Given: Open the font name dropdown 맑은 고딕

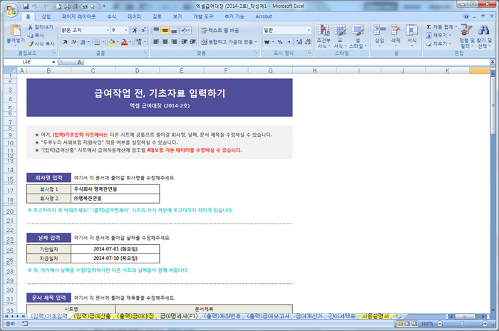Looking at the screenshot, I should (108, 30).
